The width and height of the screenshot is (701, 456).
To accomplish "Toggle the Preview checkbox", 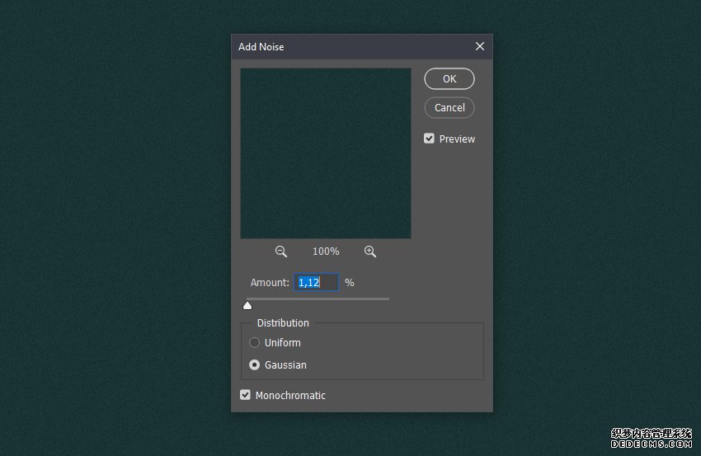I will 429,139.
